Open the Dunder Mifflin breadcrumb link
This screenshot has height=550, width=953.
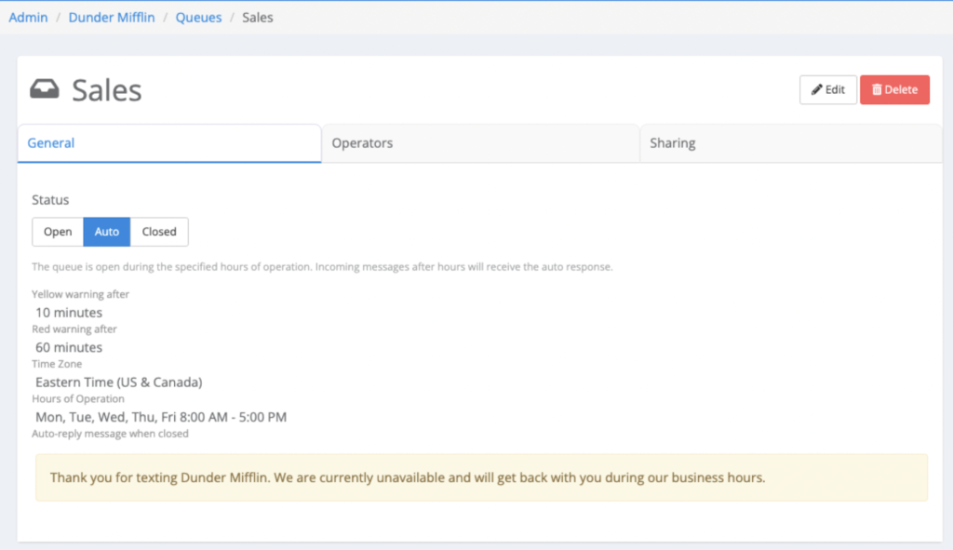click(x=112, y=18)
